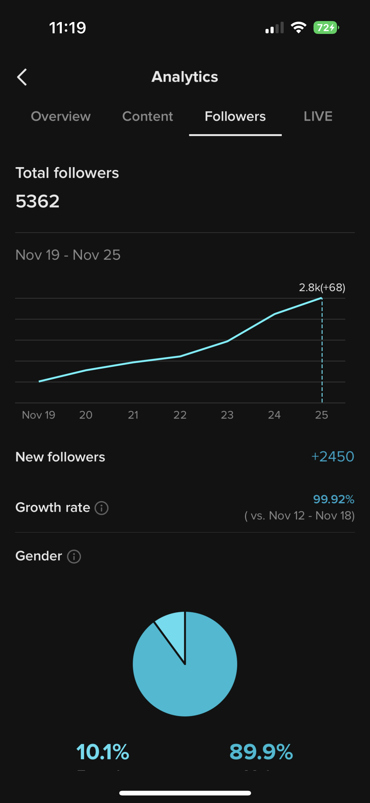Tap the Nov 19 axis label

(39, 415)
